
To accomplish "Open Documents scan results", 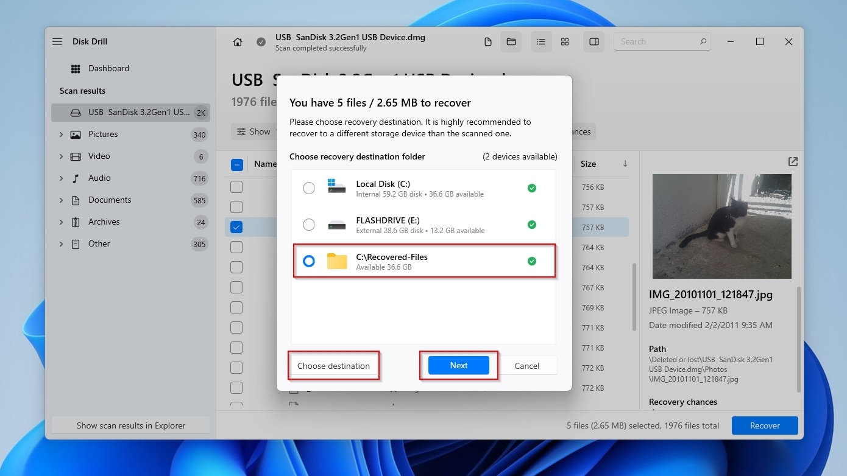I will pyautogui.click(x=130, y=200).
